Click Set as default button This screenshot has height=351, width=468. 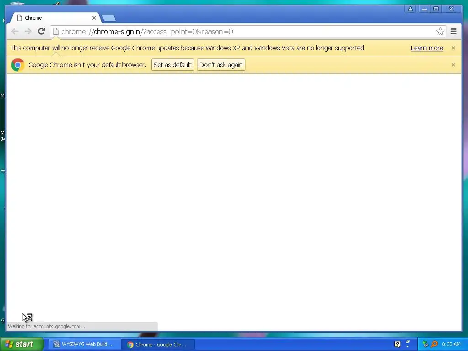click(x=172, y=65)
